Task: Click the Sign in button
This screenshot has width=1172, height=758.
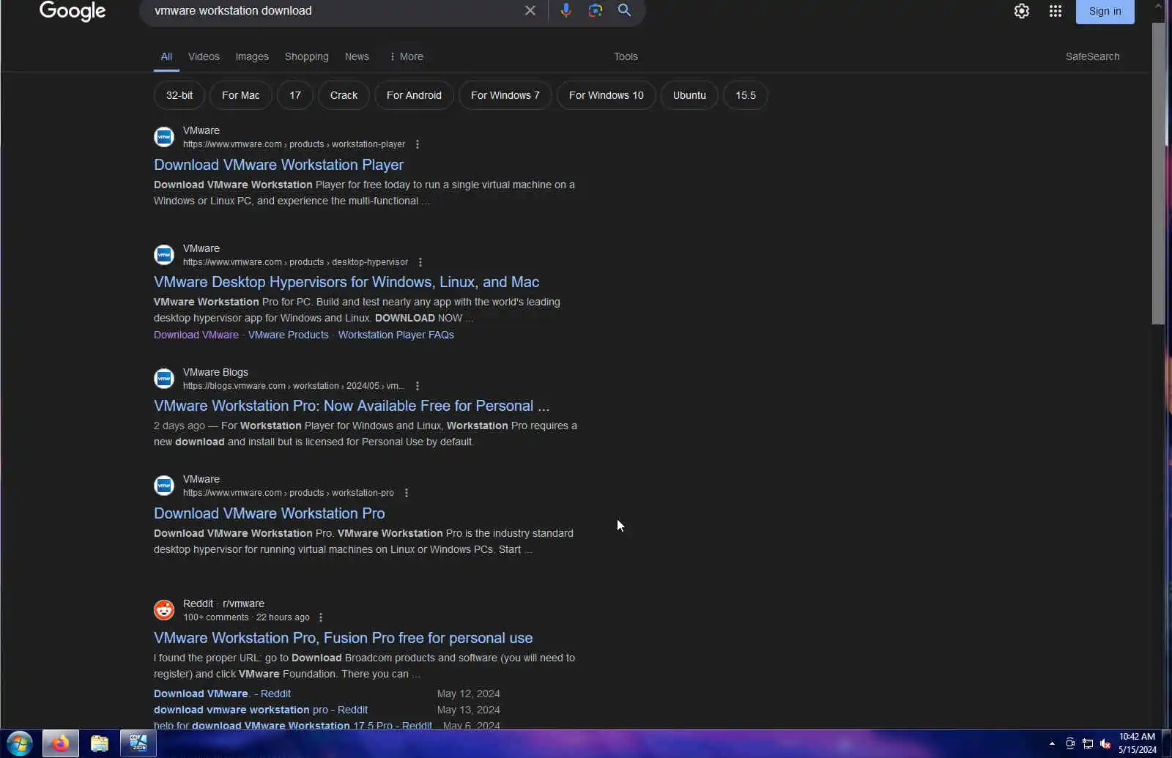Action: [x=1105, y=11]
